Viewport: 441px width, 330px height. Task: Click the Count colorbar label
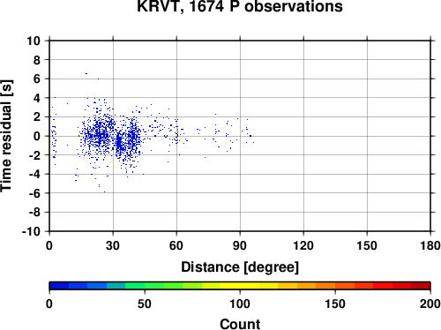[240, 324]
